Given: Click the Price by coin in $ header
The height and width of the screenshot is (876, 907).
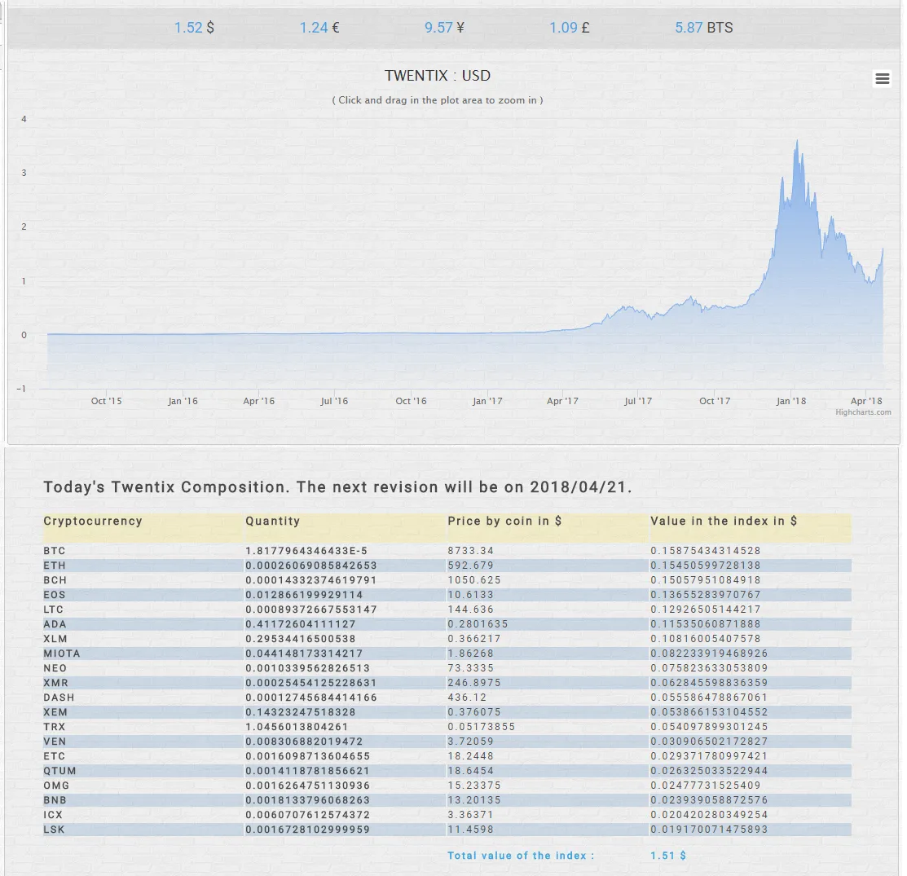Looking at the screenshot, I should (x=504, y=520).
